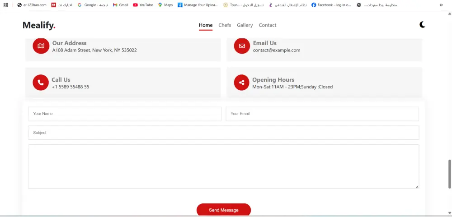Focus the Your Email input field
This screenshot has width=452, height=217.
(x=322, y=114)
